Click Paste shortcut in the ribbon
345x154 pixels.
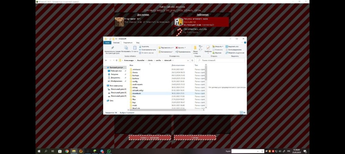pos(146,53)
